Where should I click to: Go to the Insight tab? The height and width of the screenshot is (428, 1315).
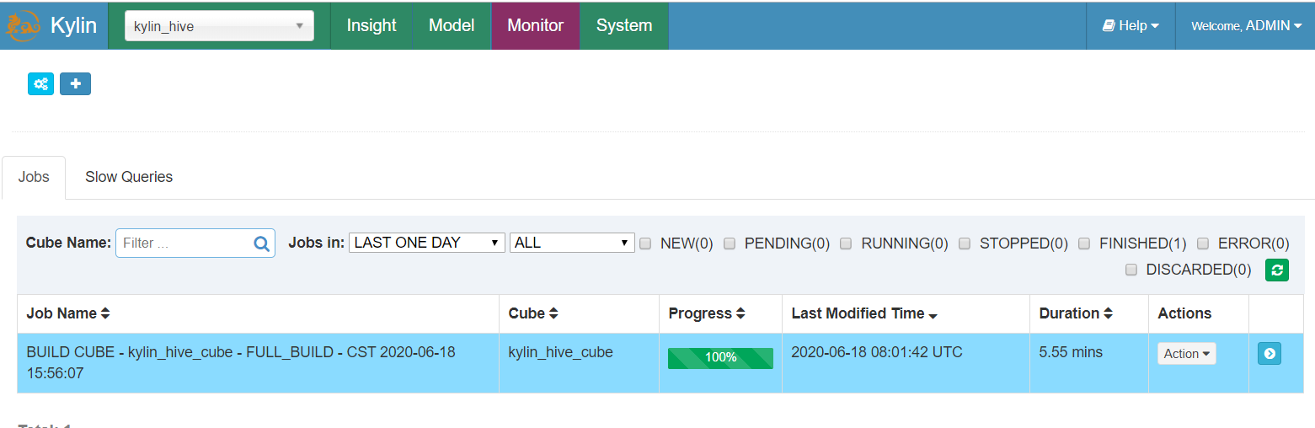(x=372, y=26)
